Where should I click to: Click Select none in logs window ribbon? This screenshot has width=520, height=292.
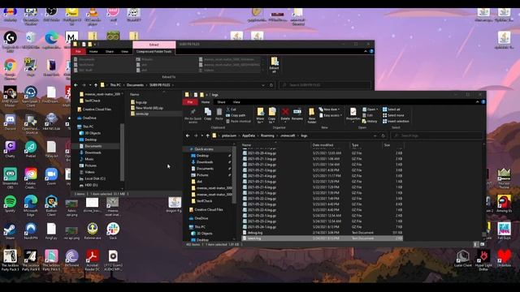[x=393, y=115]
